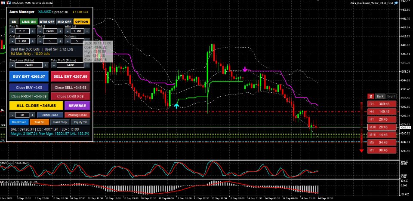
Task: Select the H4 timeframe row
Action: coord(382,112)
